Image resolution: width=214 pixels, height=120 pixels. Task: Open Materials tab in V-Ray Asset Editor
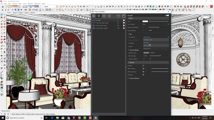(94, 16)
